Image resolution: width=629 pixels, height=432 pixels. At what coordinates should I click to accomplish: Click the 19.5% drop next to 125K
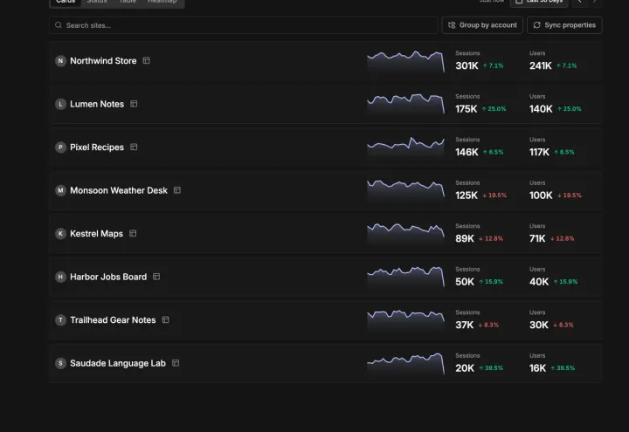click(x=494, y=195)
